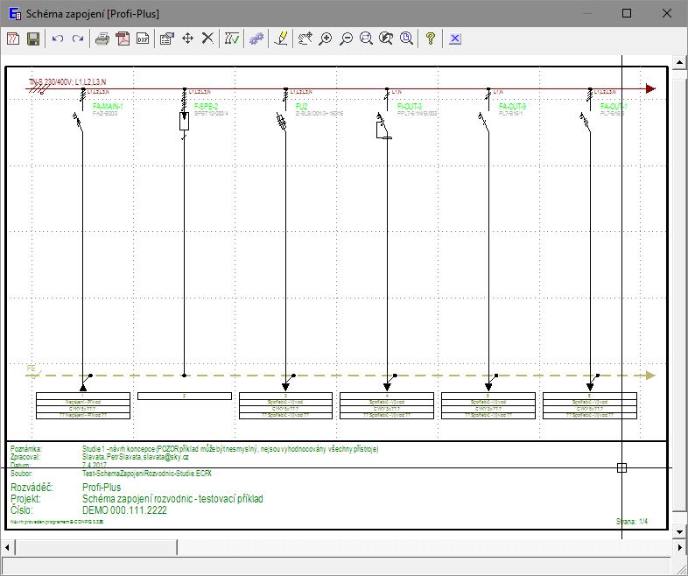Click the switchboard name 'Profi-Plus' in title block
Image resolution: width=688 pixels, height=576 pixels.
point(102,488)
